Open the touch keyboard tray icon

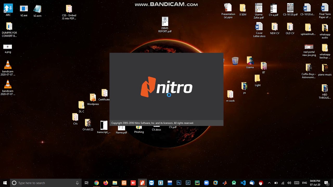(x=297, y=183)
